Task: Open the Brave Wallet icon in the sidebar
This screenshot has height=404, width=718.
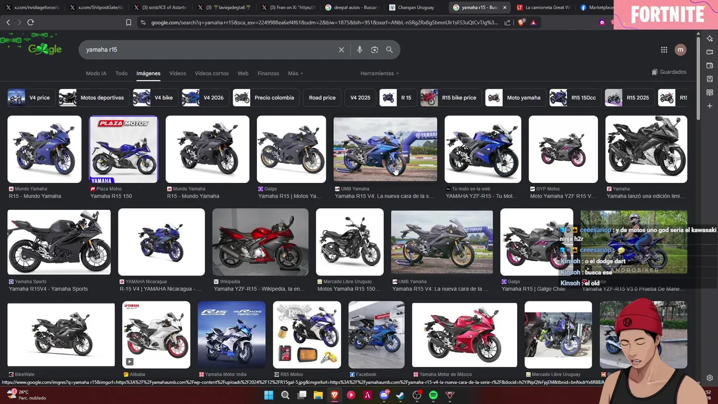Action: click(x=710, y=66)
